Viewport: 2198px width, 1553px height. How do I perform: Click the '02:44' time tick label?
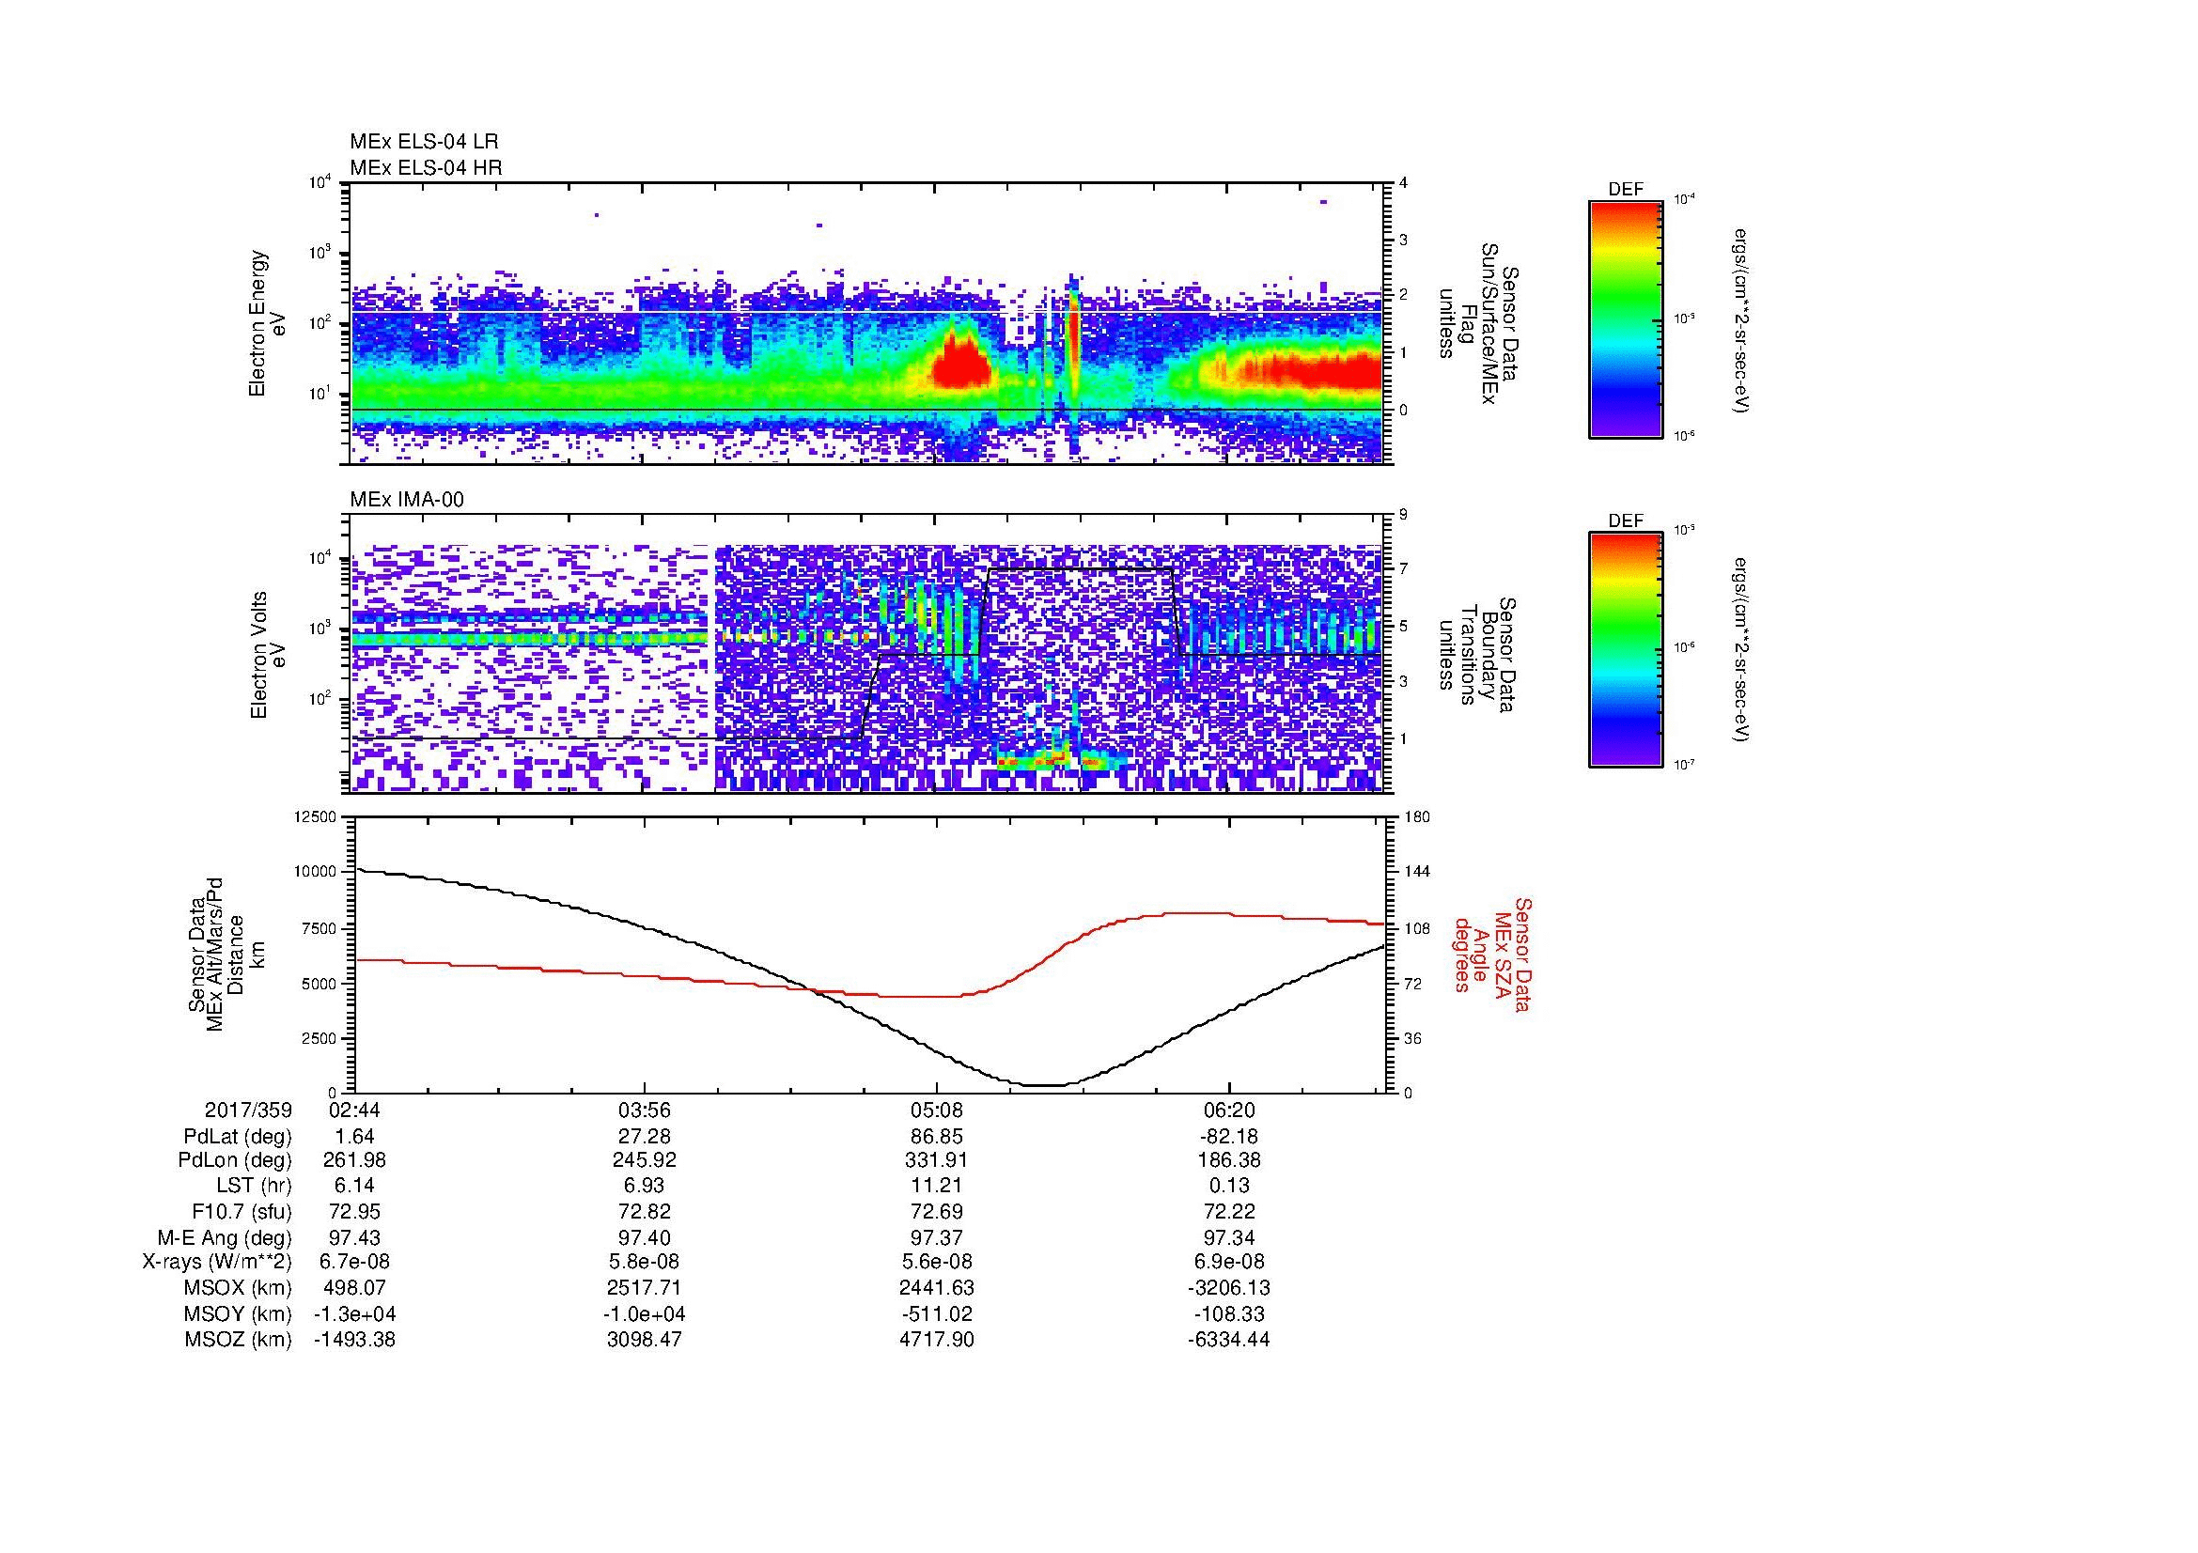(355, 1110)
